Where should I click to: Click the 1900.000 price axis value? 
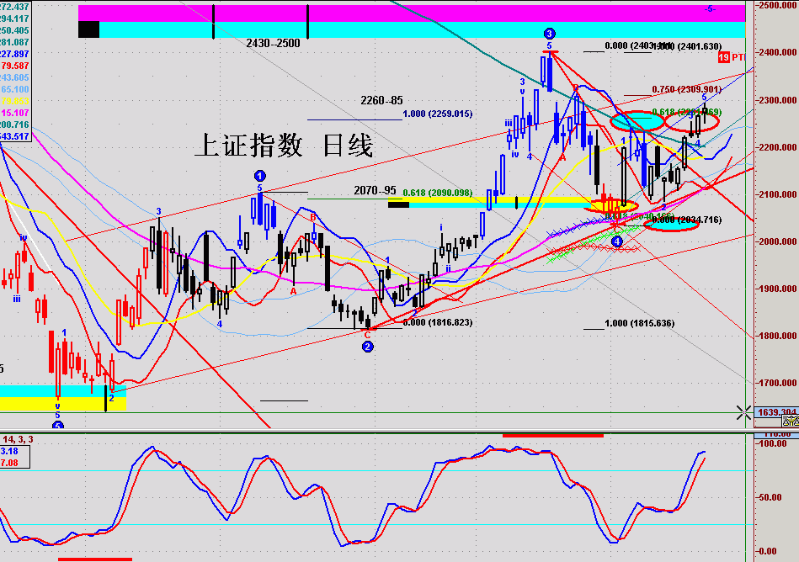pos(778,289)
